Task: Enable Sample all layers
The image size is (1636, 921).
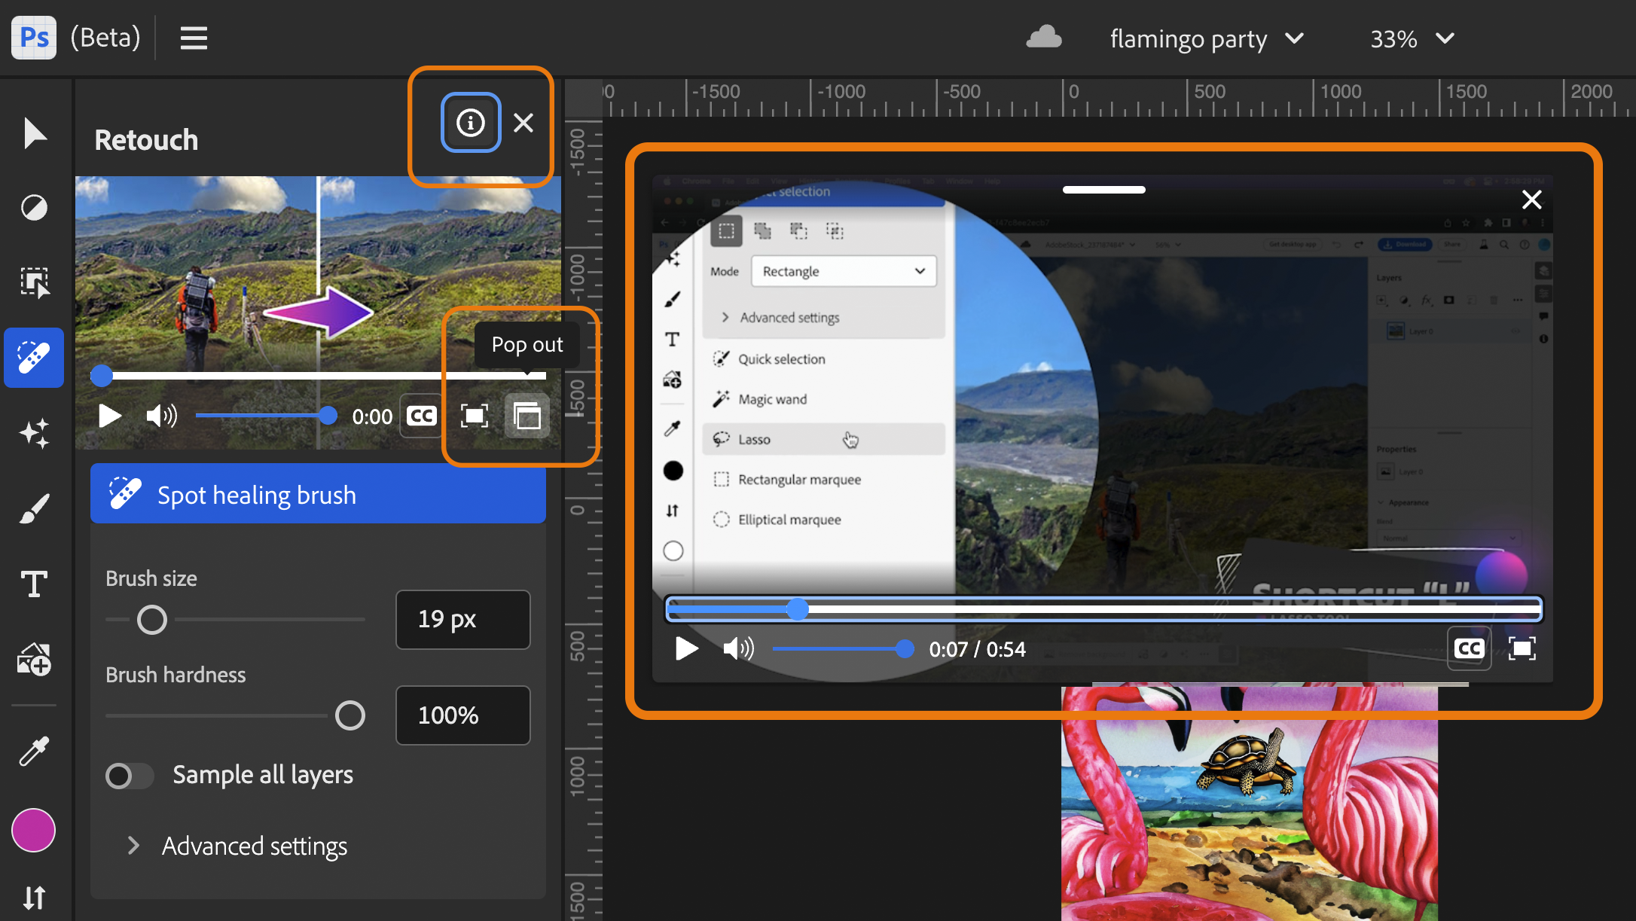Action: tap(129, 776)
